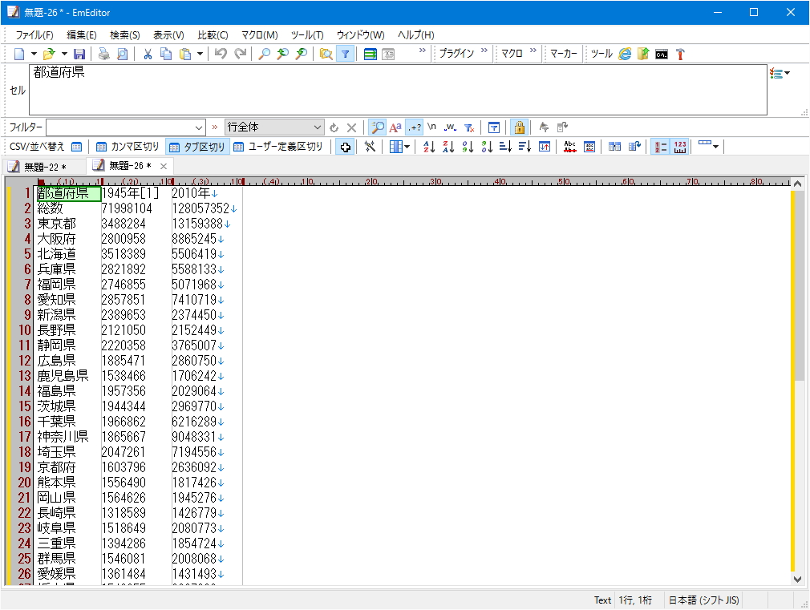810x610 pixels.
Task: Sort numbers smallest to largest
Action: coord(468,147)
